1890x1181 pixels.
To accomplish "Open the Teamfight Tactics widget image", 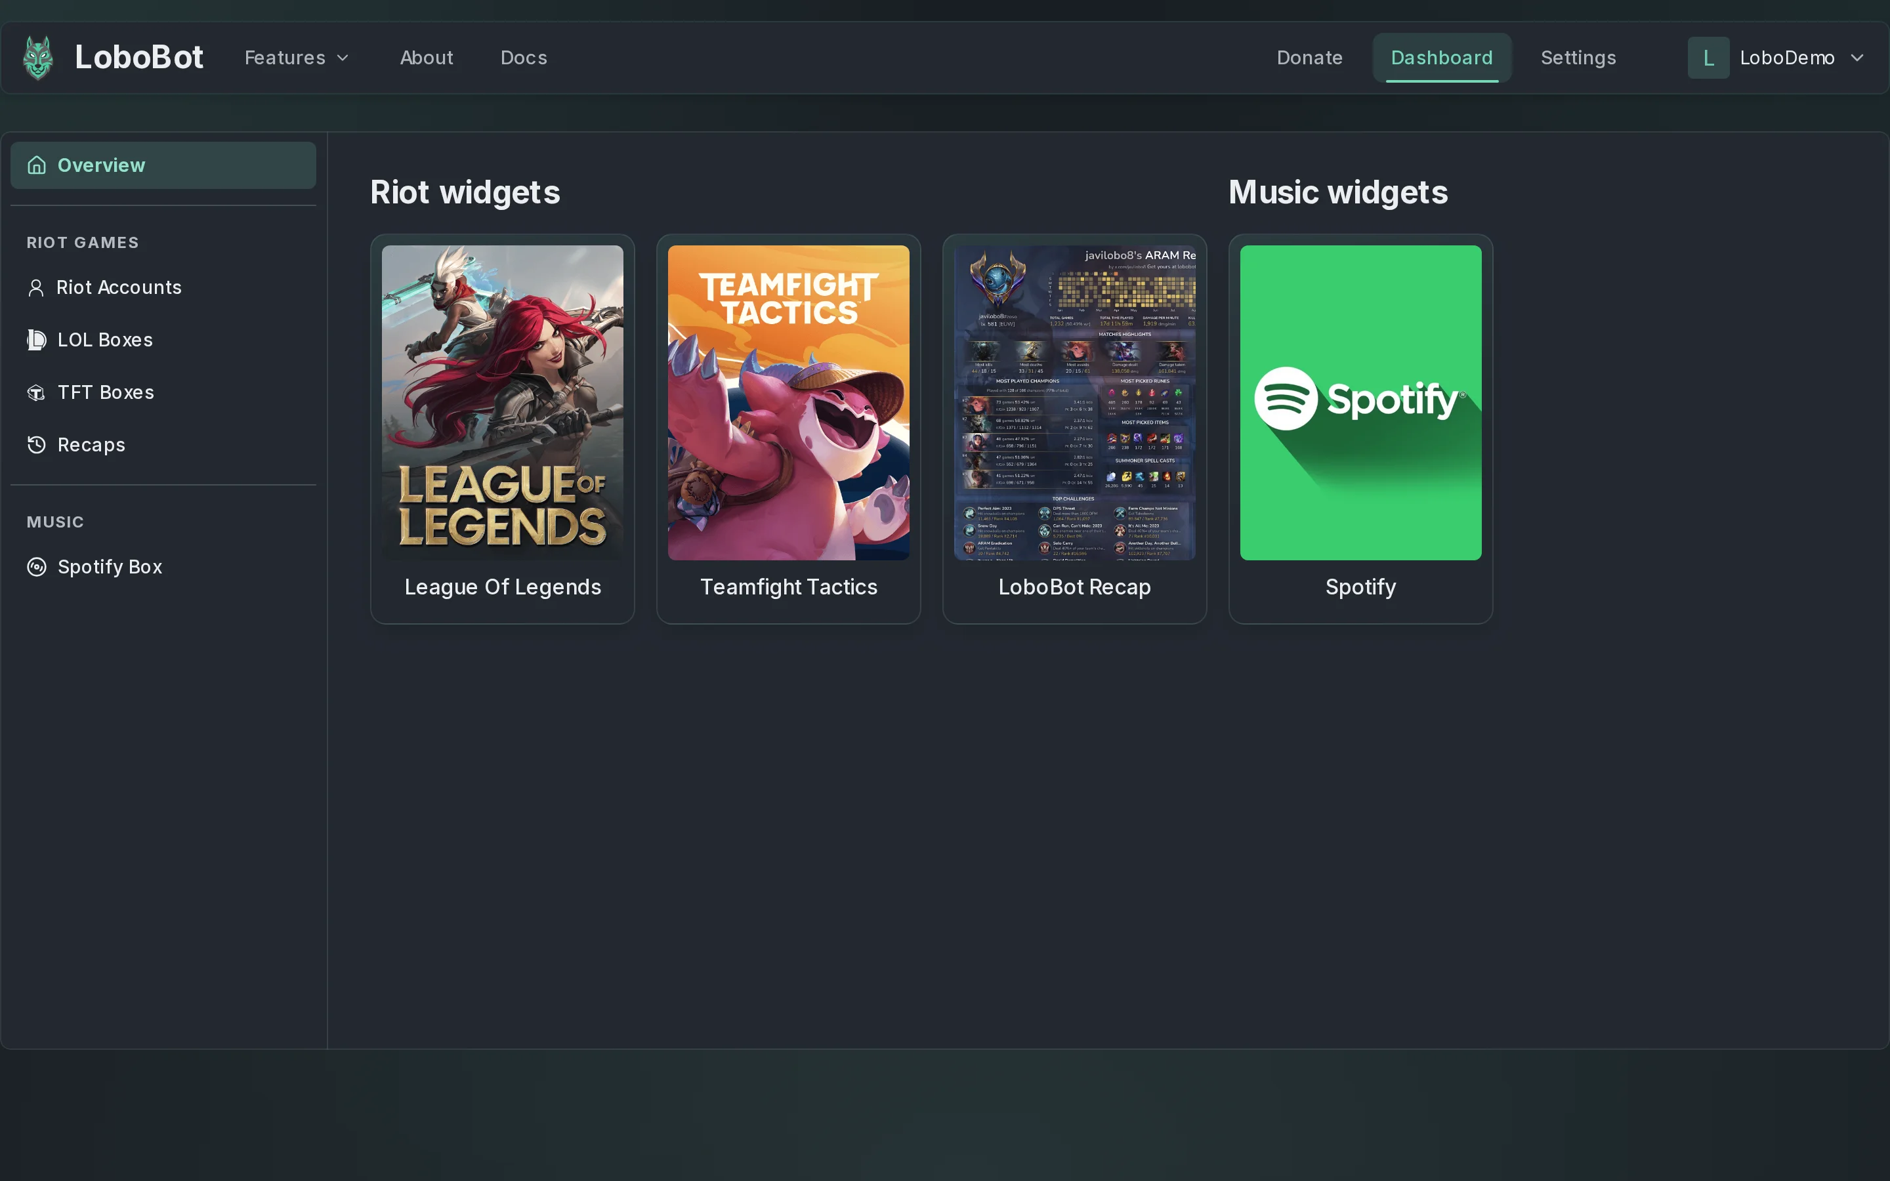I will click(x=789, y=403).
